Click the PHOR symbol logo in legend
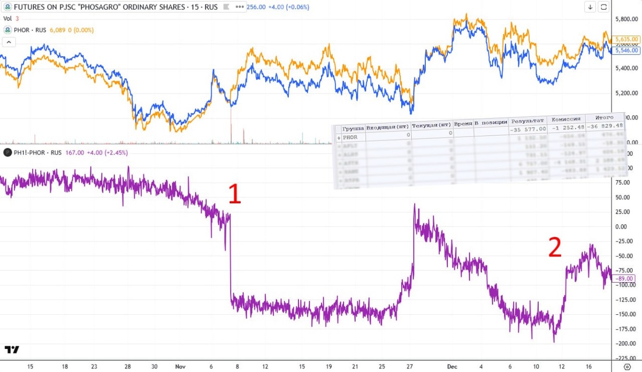 coord(7,30)
